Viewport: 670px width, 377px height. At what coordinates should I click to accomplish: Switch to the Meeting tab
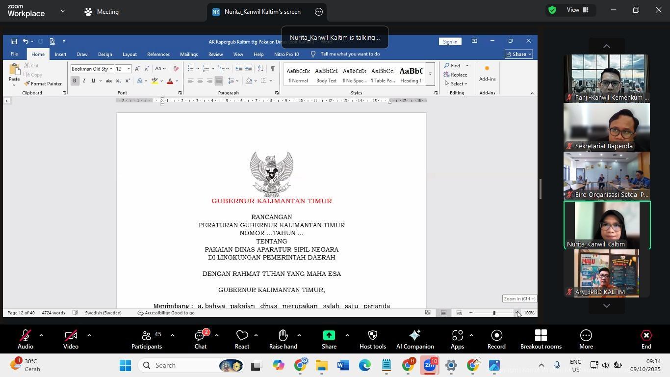coord(102,12)
